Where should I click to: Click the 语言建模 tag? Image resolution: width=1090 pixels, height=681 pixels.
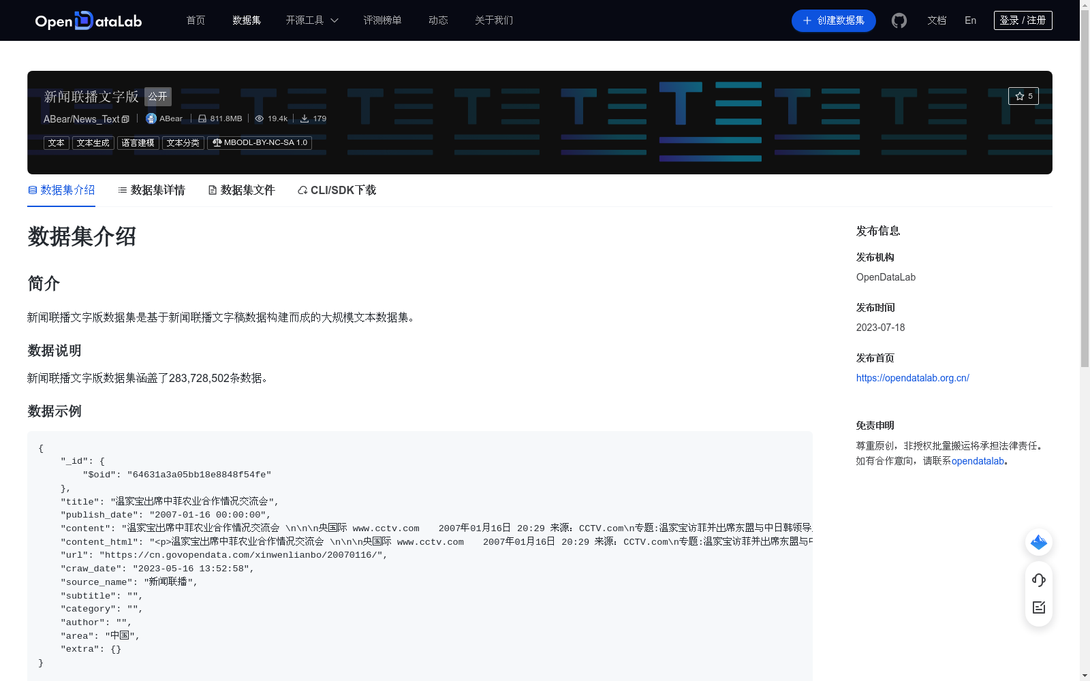(138, 143)
